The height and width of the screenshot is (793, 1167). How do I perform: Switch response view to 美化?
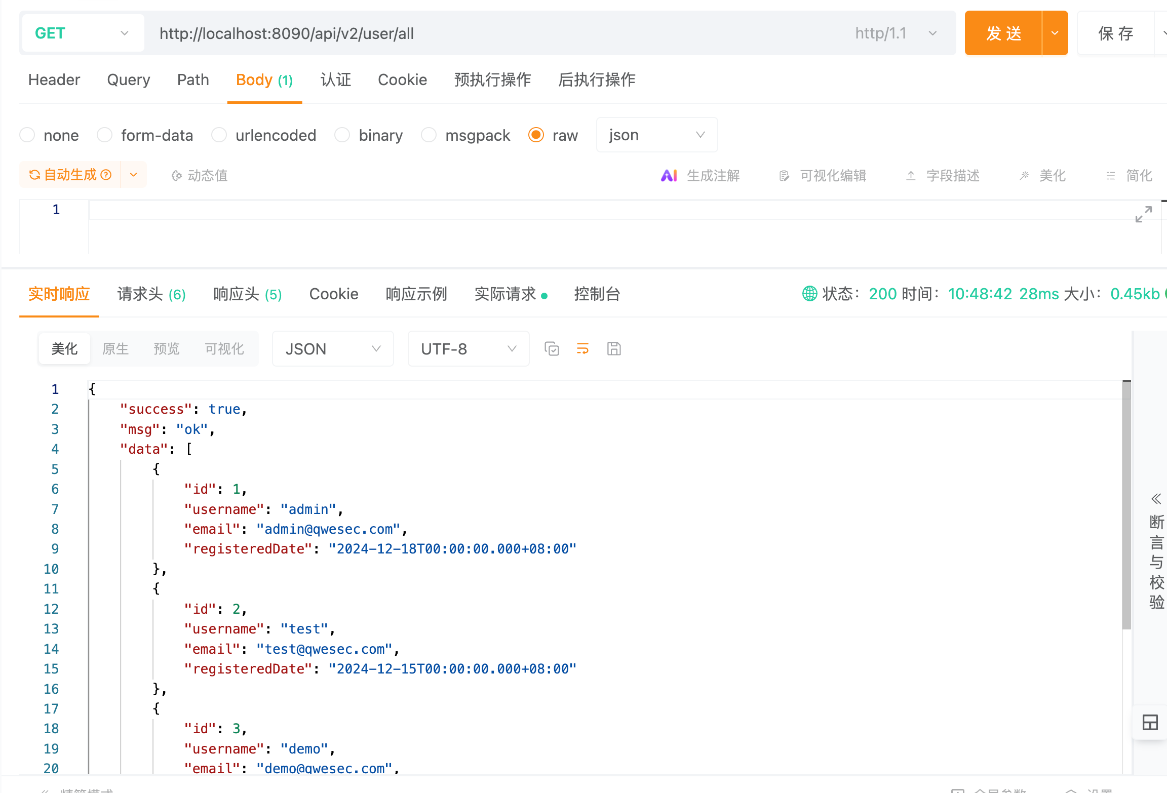tap(65, 349)
